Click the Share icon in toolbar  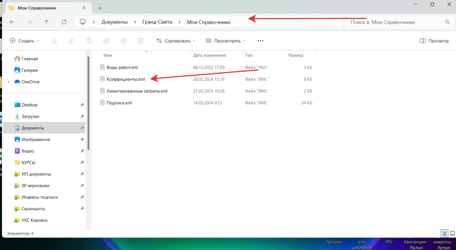tap(124, 41)
